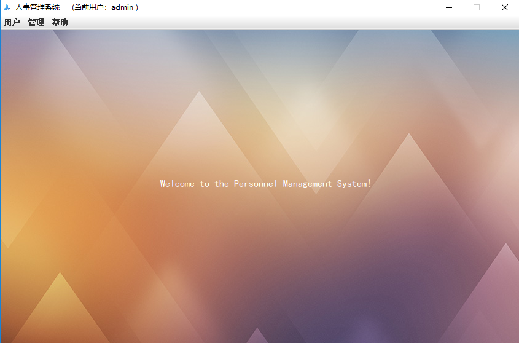Click the personnel system app icon in title bar
Screen dimensions: 519x343
(x=7, y=7)
